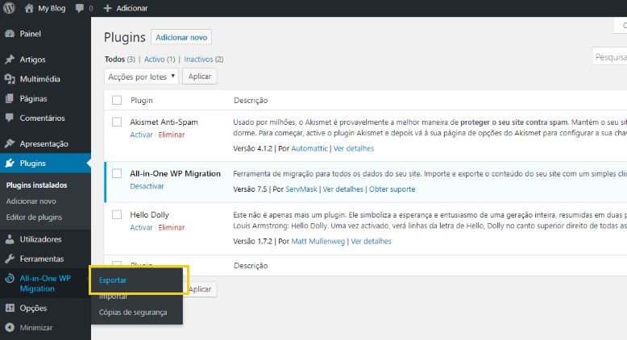Open the Ferramentas menu label
The height and width of the screenshot is (340, 627).
(42, 259)
